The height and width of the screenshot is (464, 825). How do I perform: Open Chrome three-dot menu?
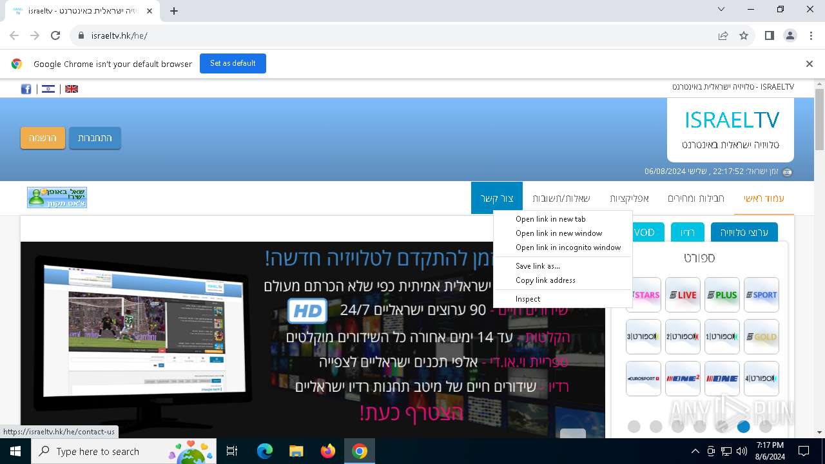[811, 35]
